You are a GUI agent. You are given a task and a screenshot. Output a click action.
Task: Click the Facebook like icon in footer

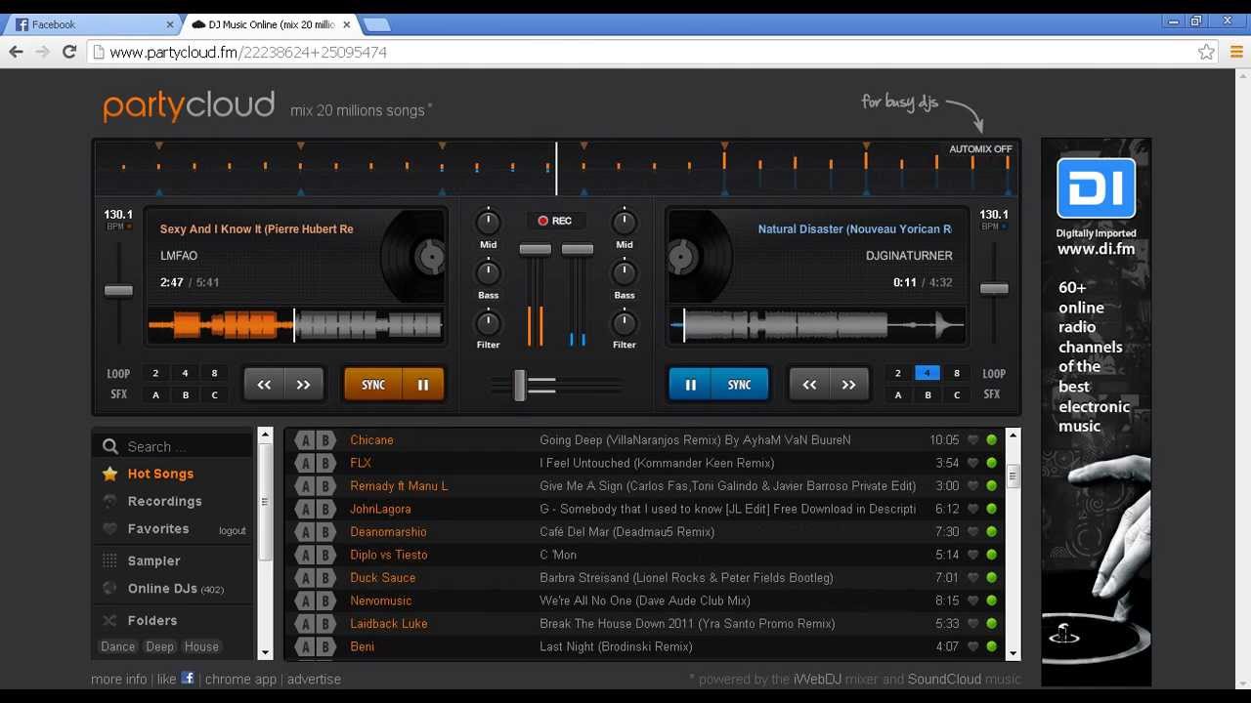click(x=188, y=678)
